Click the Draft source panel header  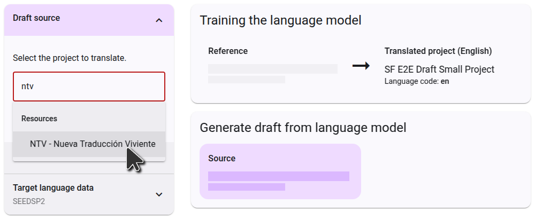click(x=89, y=20)
